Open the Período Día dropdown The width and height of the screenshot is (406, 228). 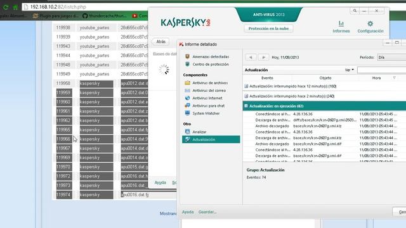391,57
